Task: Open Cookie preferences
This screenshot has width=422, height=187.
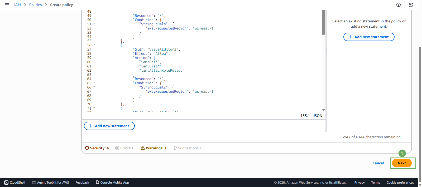Action: pyautogui.click(x=400, y=183)
